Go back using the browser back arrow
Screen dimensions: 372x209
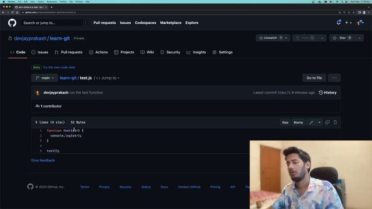click(3, 12)
